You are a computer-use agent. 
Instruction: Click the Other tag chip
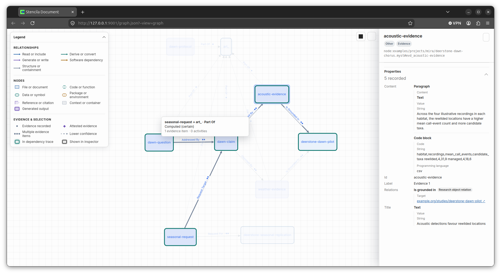[x=389, y=44]
